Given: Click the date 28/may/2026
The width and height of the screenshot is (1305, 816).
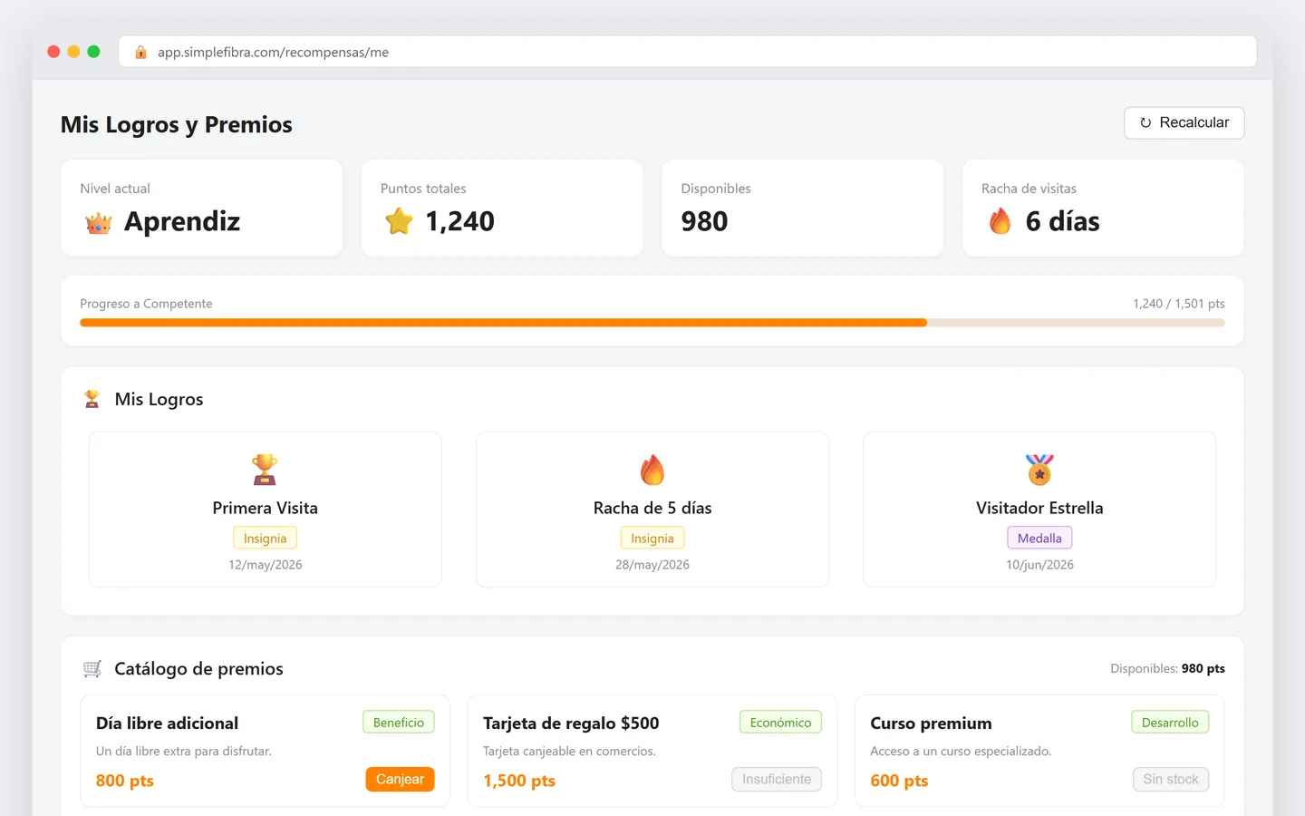Looking at the screenshot, I should tap(652, 565).
